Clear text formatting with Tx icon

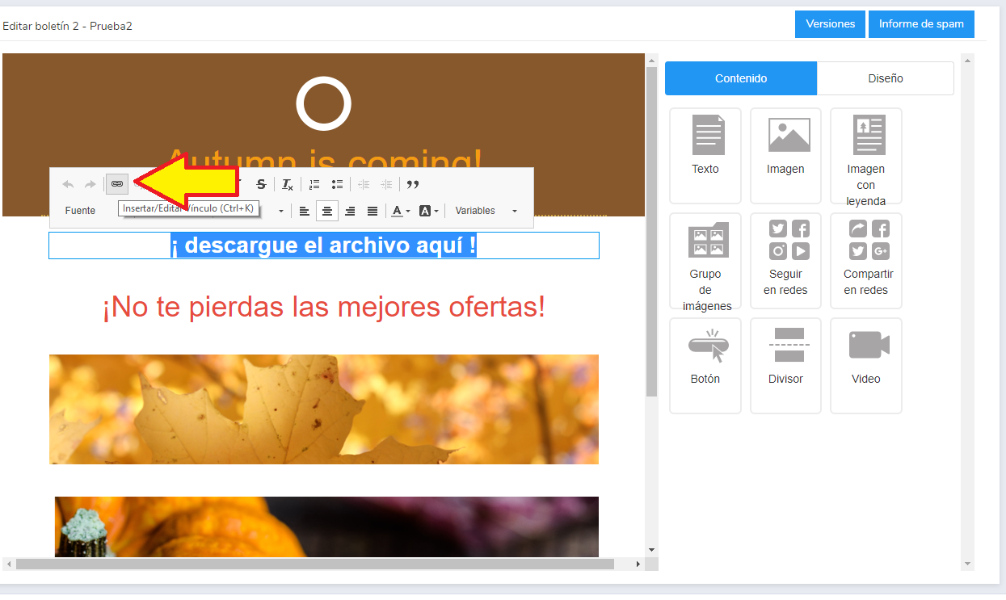coord(288,184)
